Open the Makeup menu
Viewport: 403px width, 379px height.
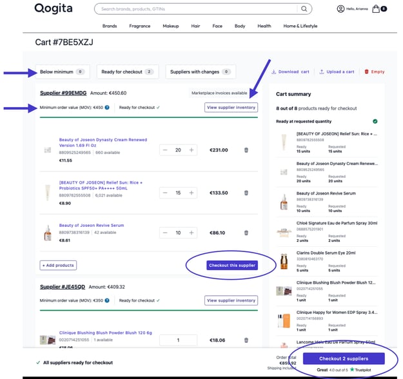pos(171,26)
